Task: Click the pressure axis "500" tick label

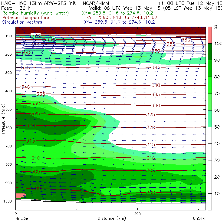Action: (8, 110)
